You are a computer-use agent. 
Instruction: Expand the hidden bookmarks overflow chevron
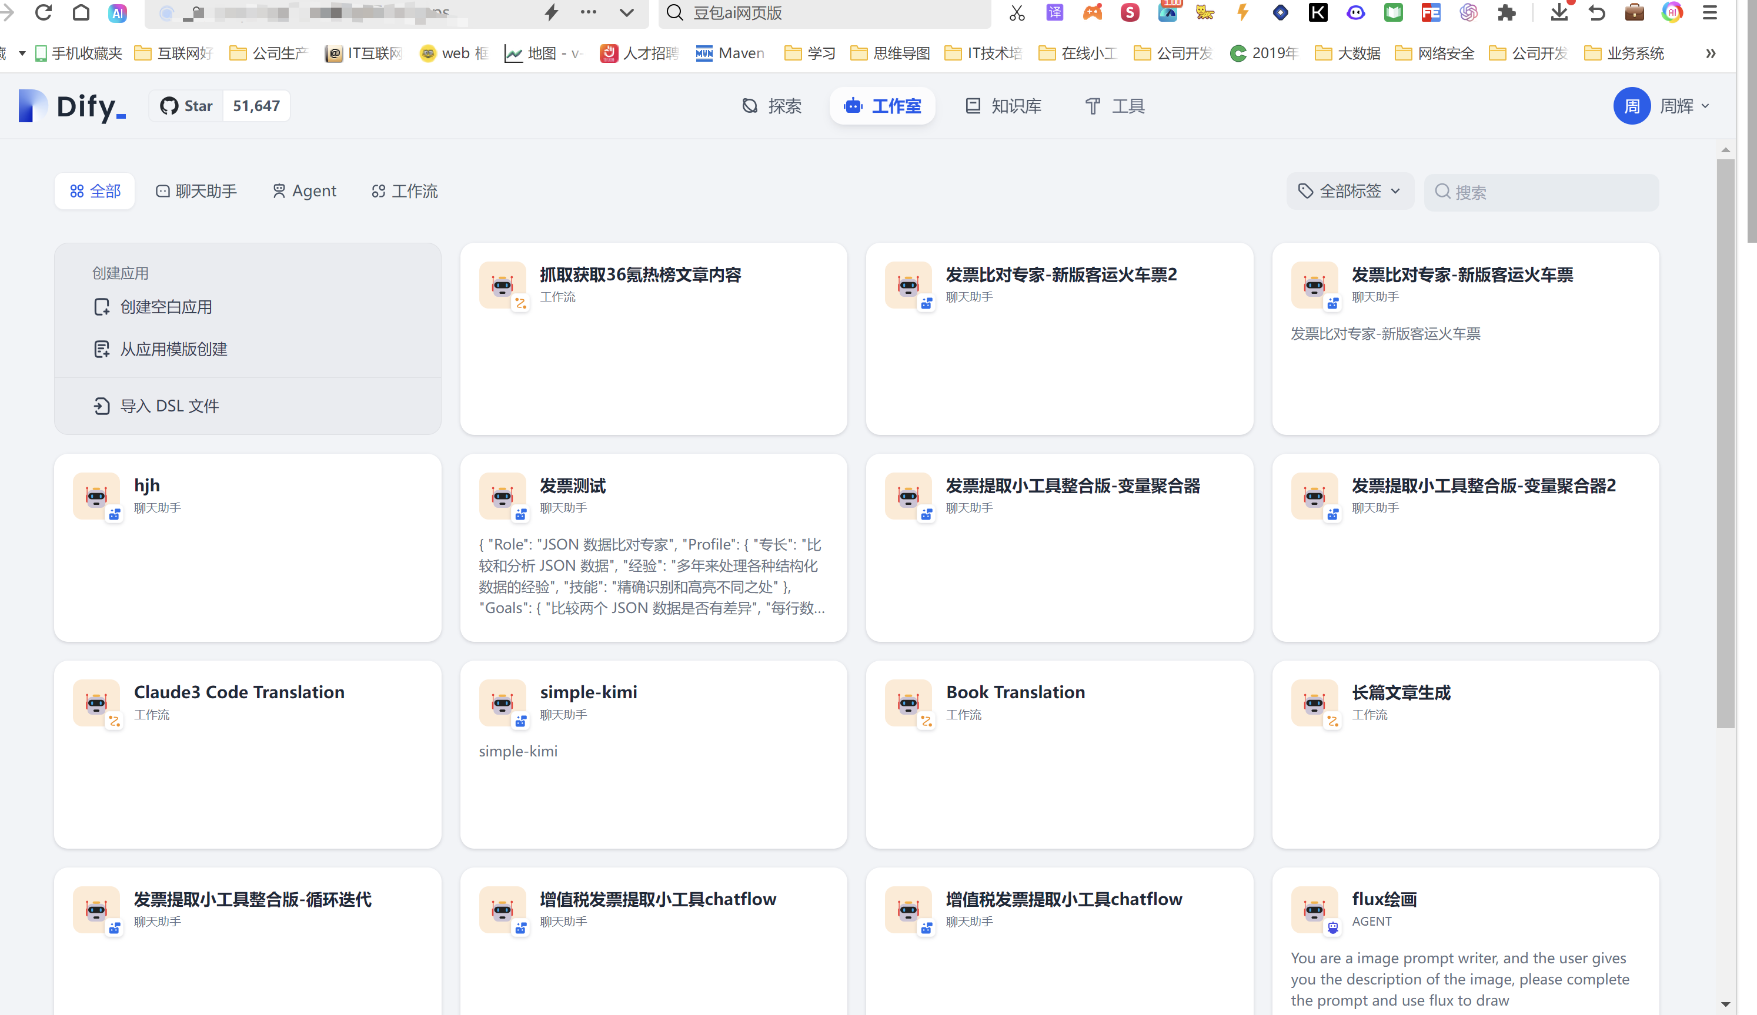coord(1709,53)
